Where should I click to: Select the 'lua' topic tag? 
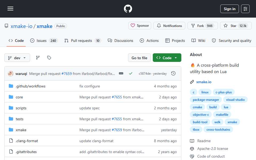pyautogui.click(x=226, y=107)
